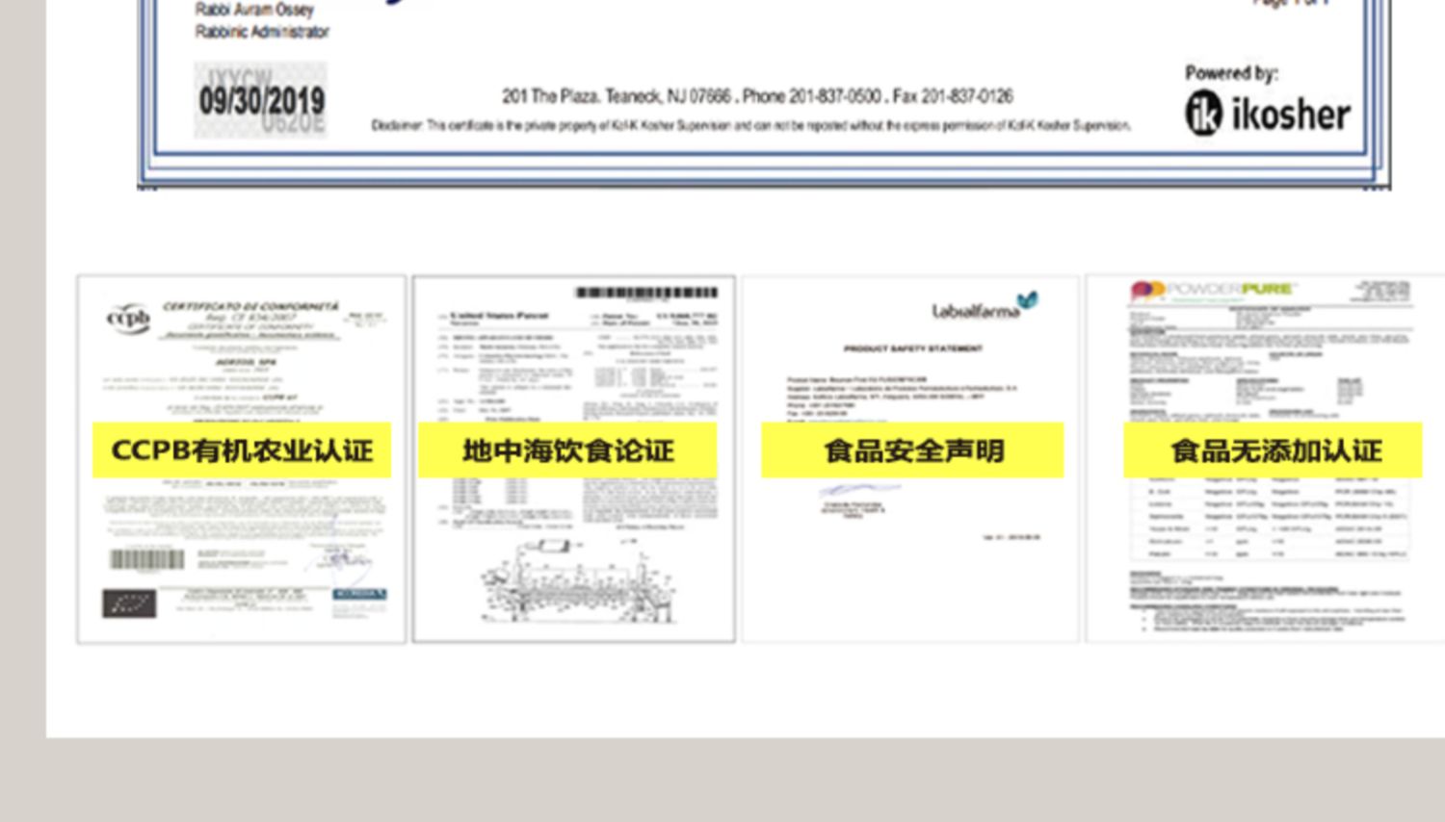Click the barcode atop the patent document
The height and width of the screenshot is (822, 1445).
[647, 292]
